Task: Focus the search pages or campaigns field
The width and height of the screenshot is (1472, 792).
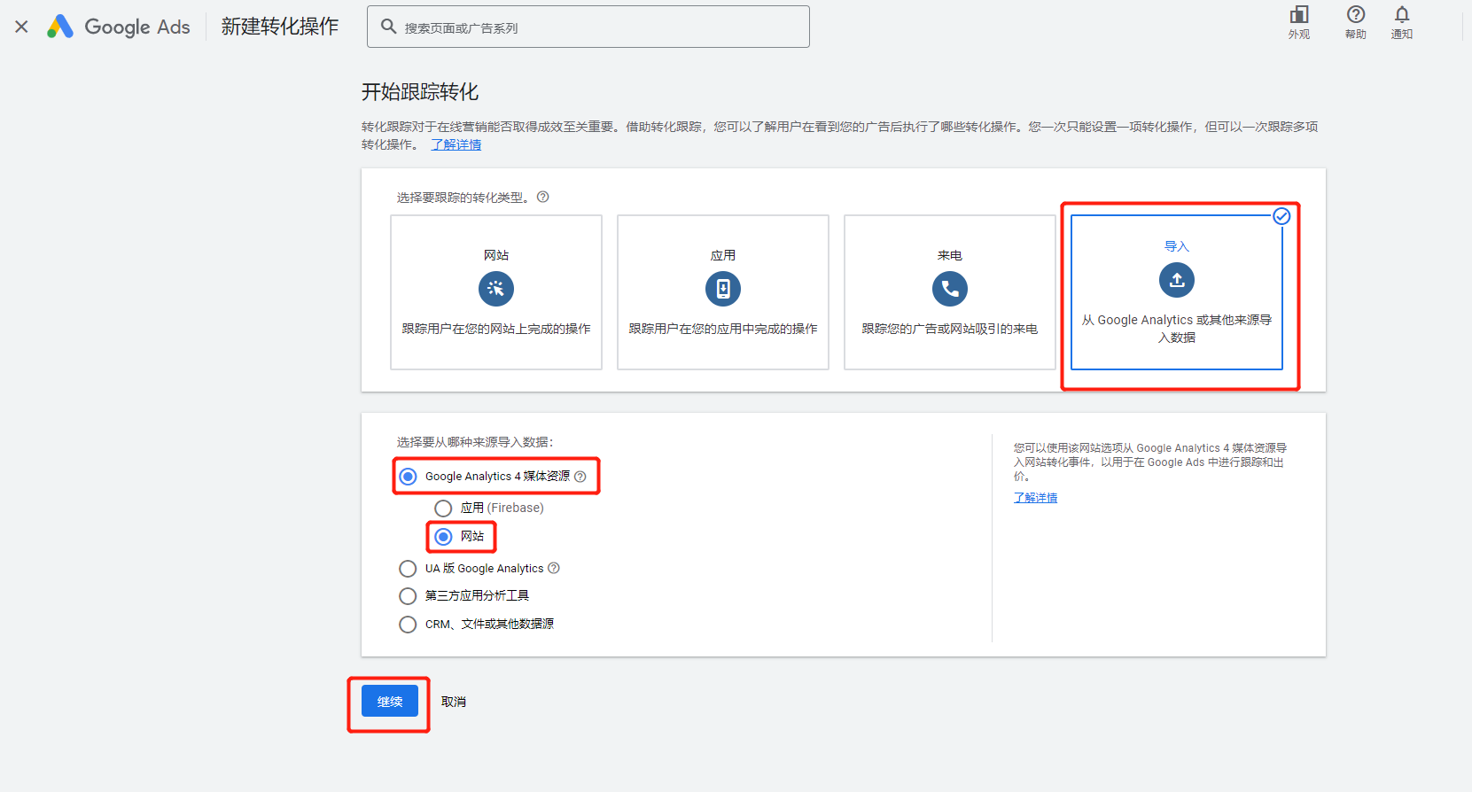Action: [x=588, y=27]
